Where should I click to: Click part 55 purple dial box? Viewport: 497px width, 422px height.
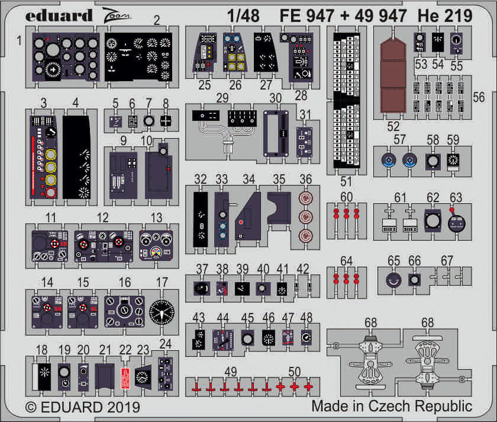(x=456, y=43)
